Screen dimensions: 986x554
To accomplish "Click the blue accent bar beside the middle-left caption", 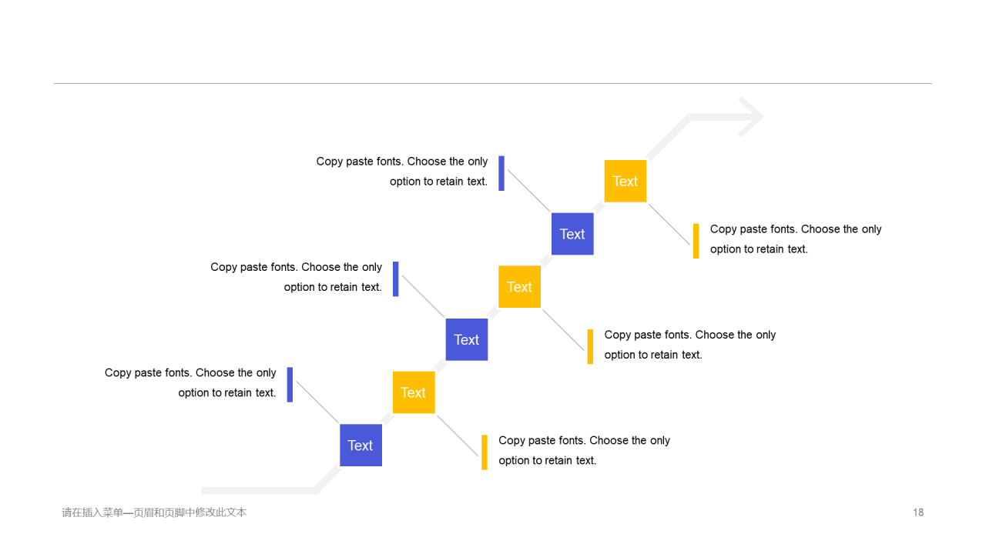I will coord(396,279).
